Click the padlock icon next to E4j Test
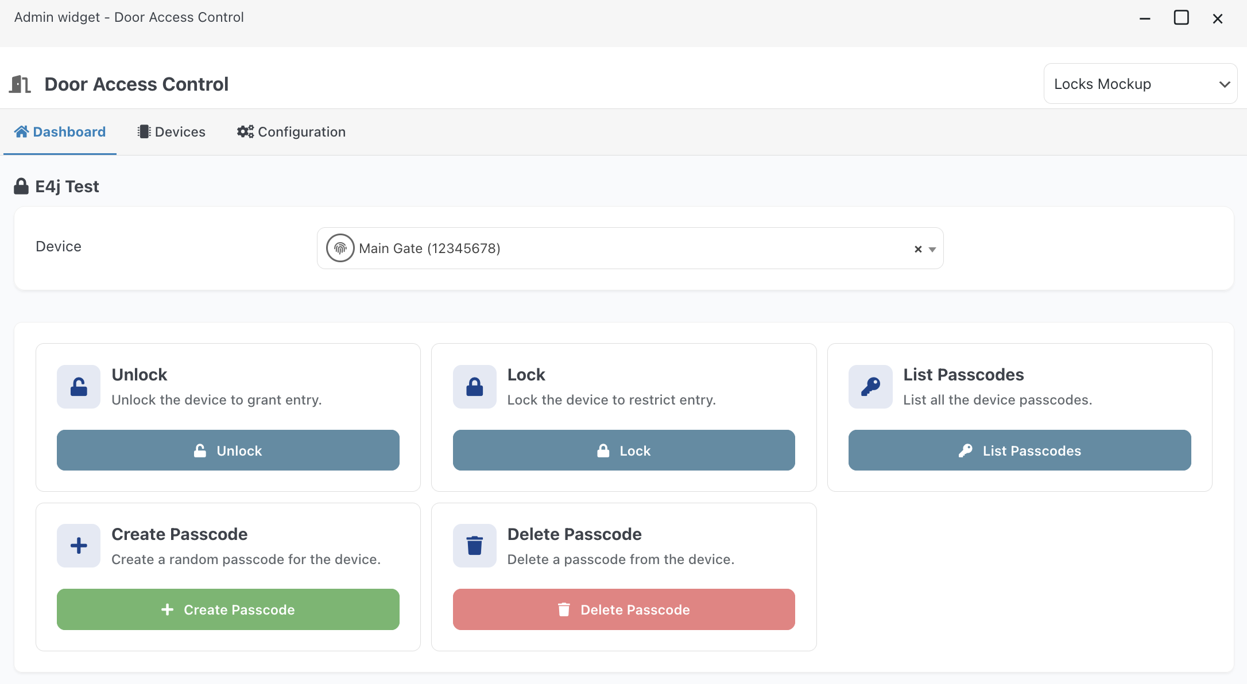Image resolution: width=1247 pixels, height=684 pixels. pos(21,186)
